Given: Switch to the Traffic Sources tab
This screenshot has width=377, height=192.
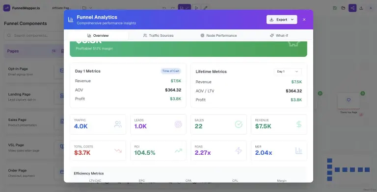Looking at the screenshot, I should click(158, 36).
